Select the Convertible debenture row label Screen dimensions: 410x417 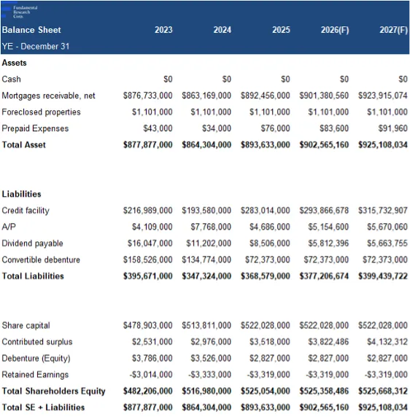pos(41,260)
